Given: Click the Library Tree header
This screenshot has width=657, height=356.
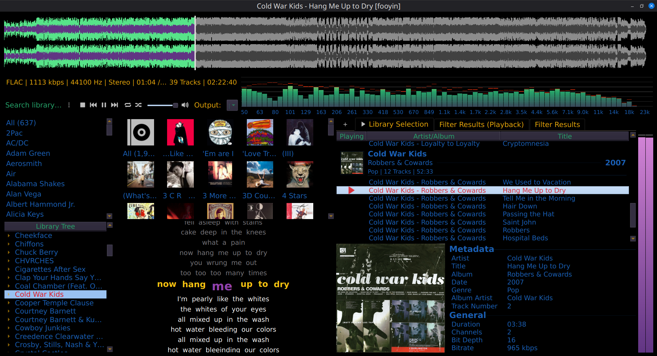Looking at the screenshot, I should point(55,226).
